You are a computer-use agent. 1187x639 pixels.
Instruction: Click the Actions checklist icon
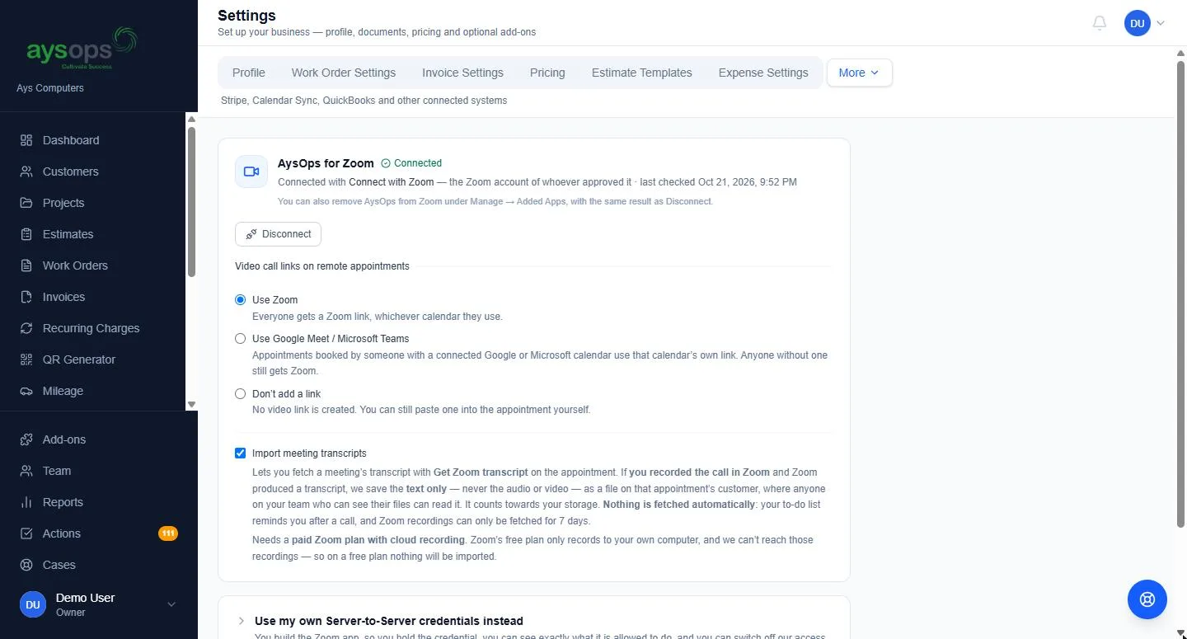click(26, 533)
